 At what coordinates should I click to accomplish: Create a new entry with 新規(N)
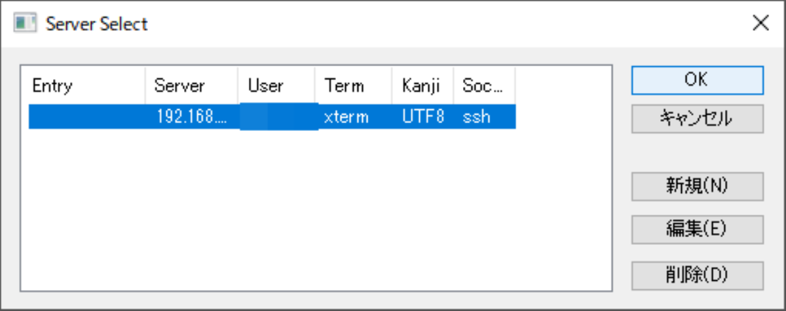click(698, 186)
